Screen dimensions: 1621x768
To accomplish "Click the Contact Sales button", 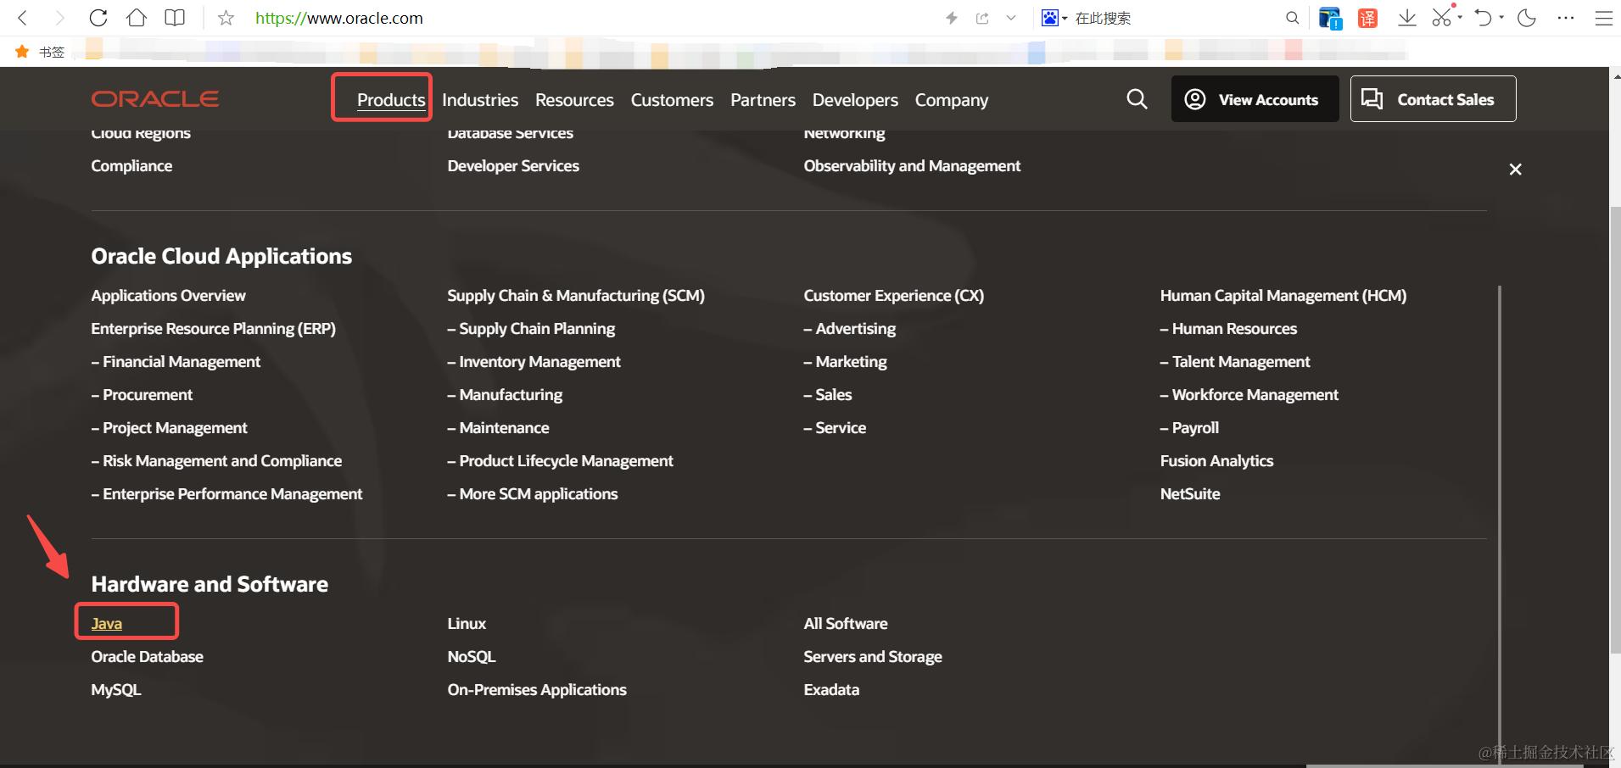I will 1433,99.
